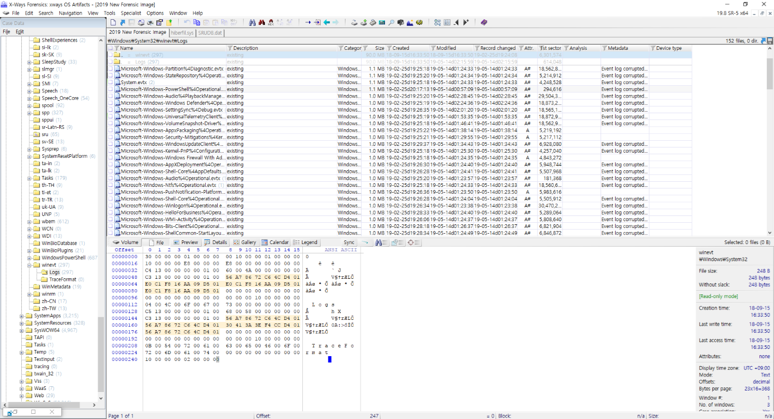This screenshot has height=419, width=774.
Task: Expand the Sysprep folder node
Action: [29, 149]
